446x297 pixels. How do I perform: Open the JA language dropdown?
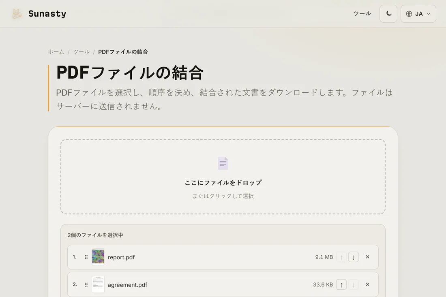click(x=418, y=14)
